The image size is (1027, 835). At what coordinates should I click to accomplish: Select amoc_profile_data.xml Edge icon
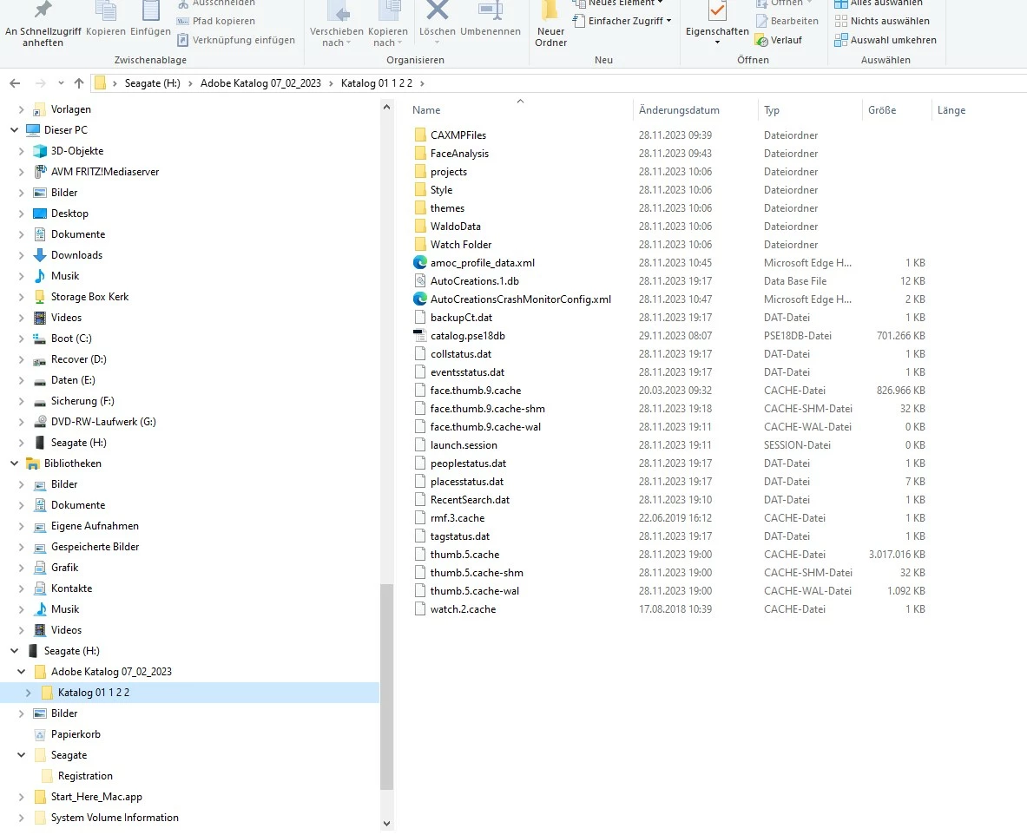point(420,263)
